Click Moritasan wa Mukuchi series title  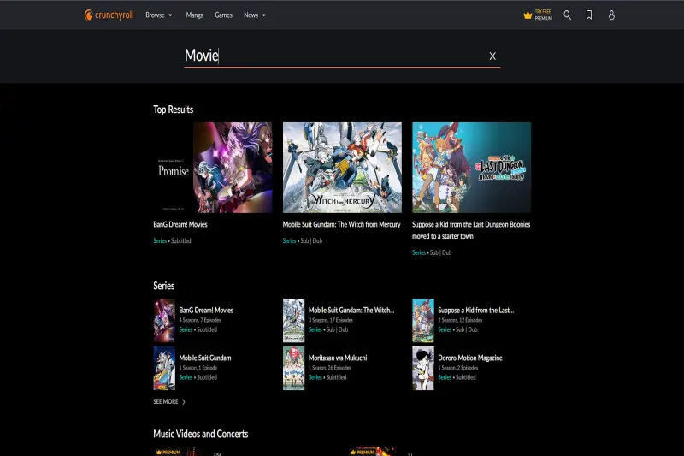338,358
